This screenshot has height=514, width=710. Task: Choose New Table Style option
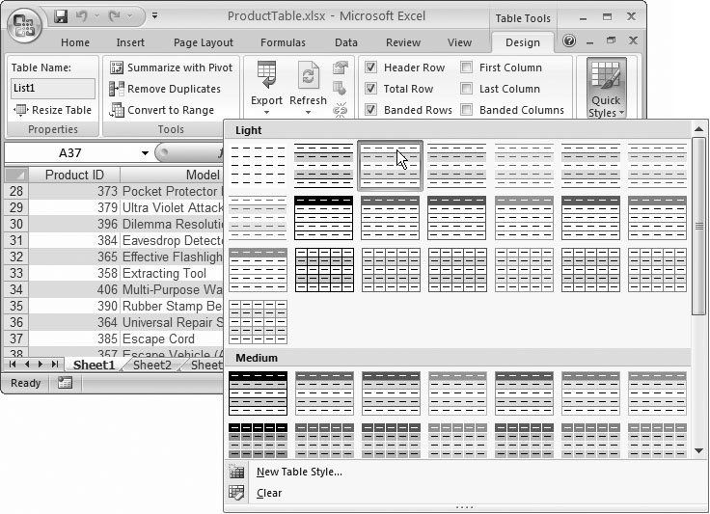[x=299, y=472]
